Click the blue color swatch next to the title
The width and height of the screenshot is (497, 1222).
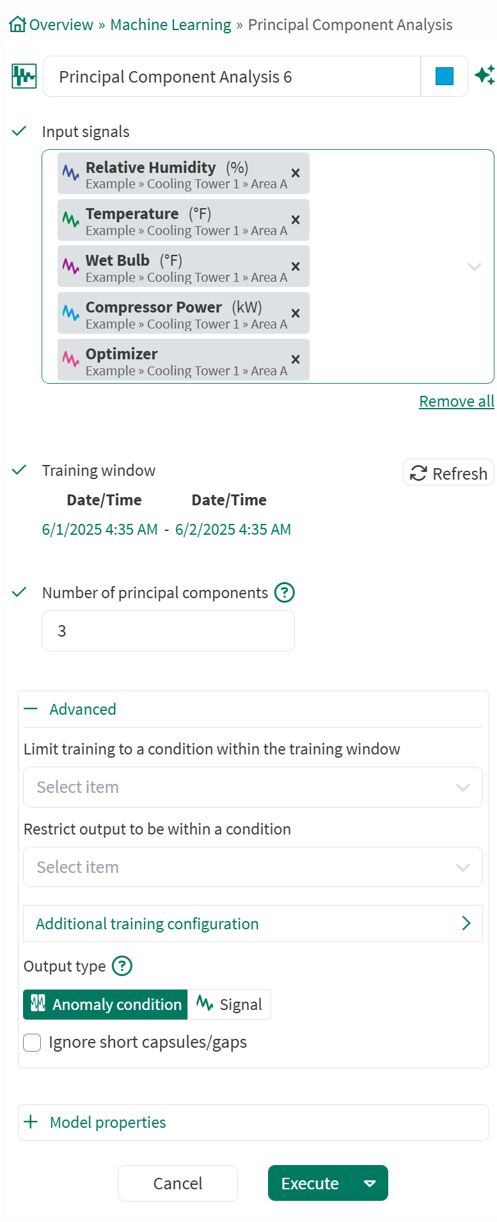coord(444,76)
